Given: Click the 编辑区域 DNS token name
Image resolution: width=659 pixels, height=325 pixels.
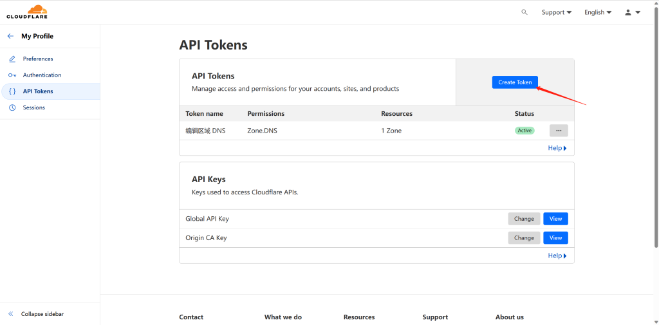Looking at the screenshot, I should pos(205,131).
